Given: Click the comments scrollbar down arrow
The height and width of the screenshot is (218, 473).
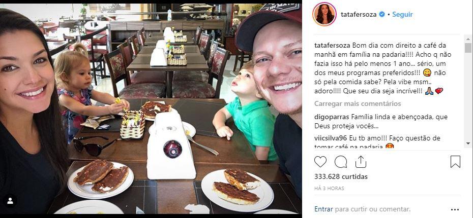Looking at the screenshot, I should tap(468, 143).
